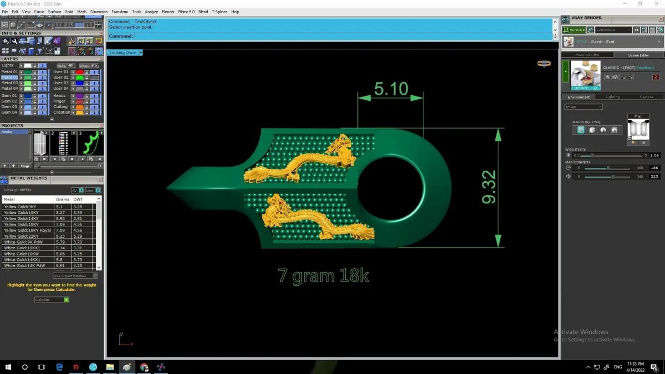
Task: Click the four-viewport layout icon in Info & Settings
Action: (6, 51)
